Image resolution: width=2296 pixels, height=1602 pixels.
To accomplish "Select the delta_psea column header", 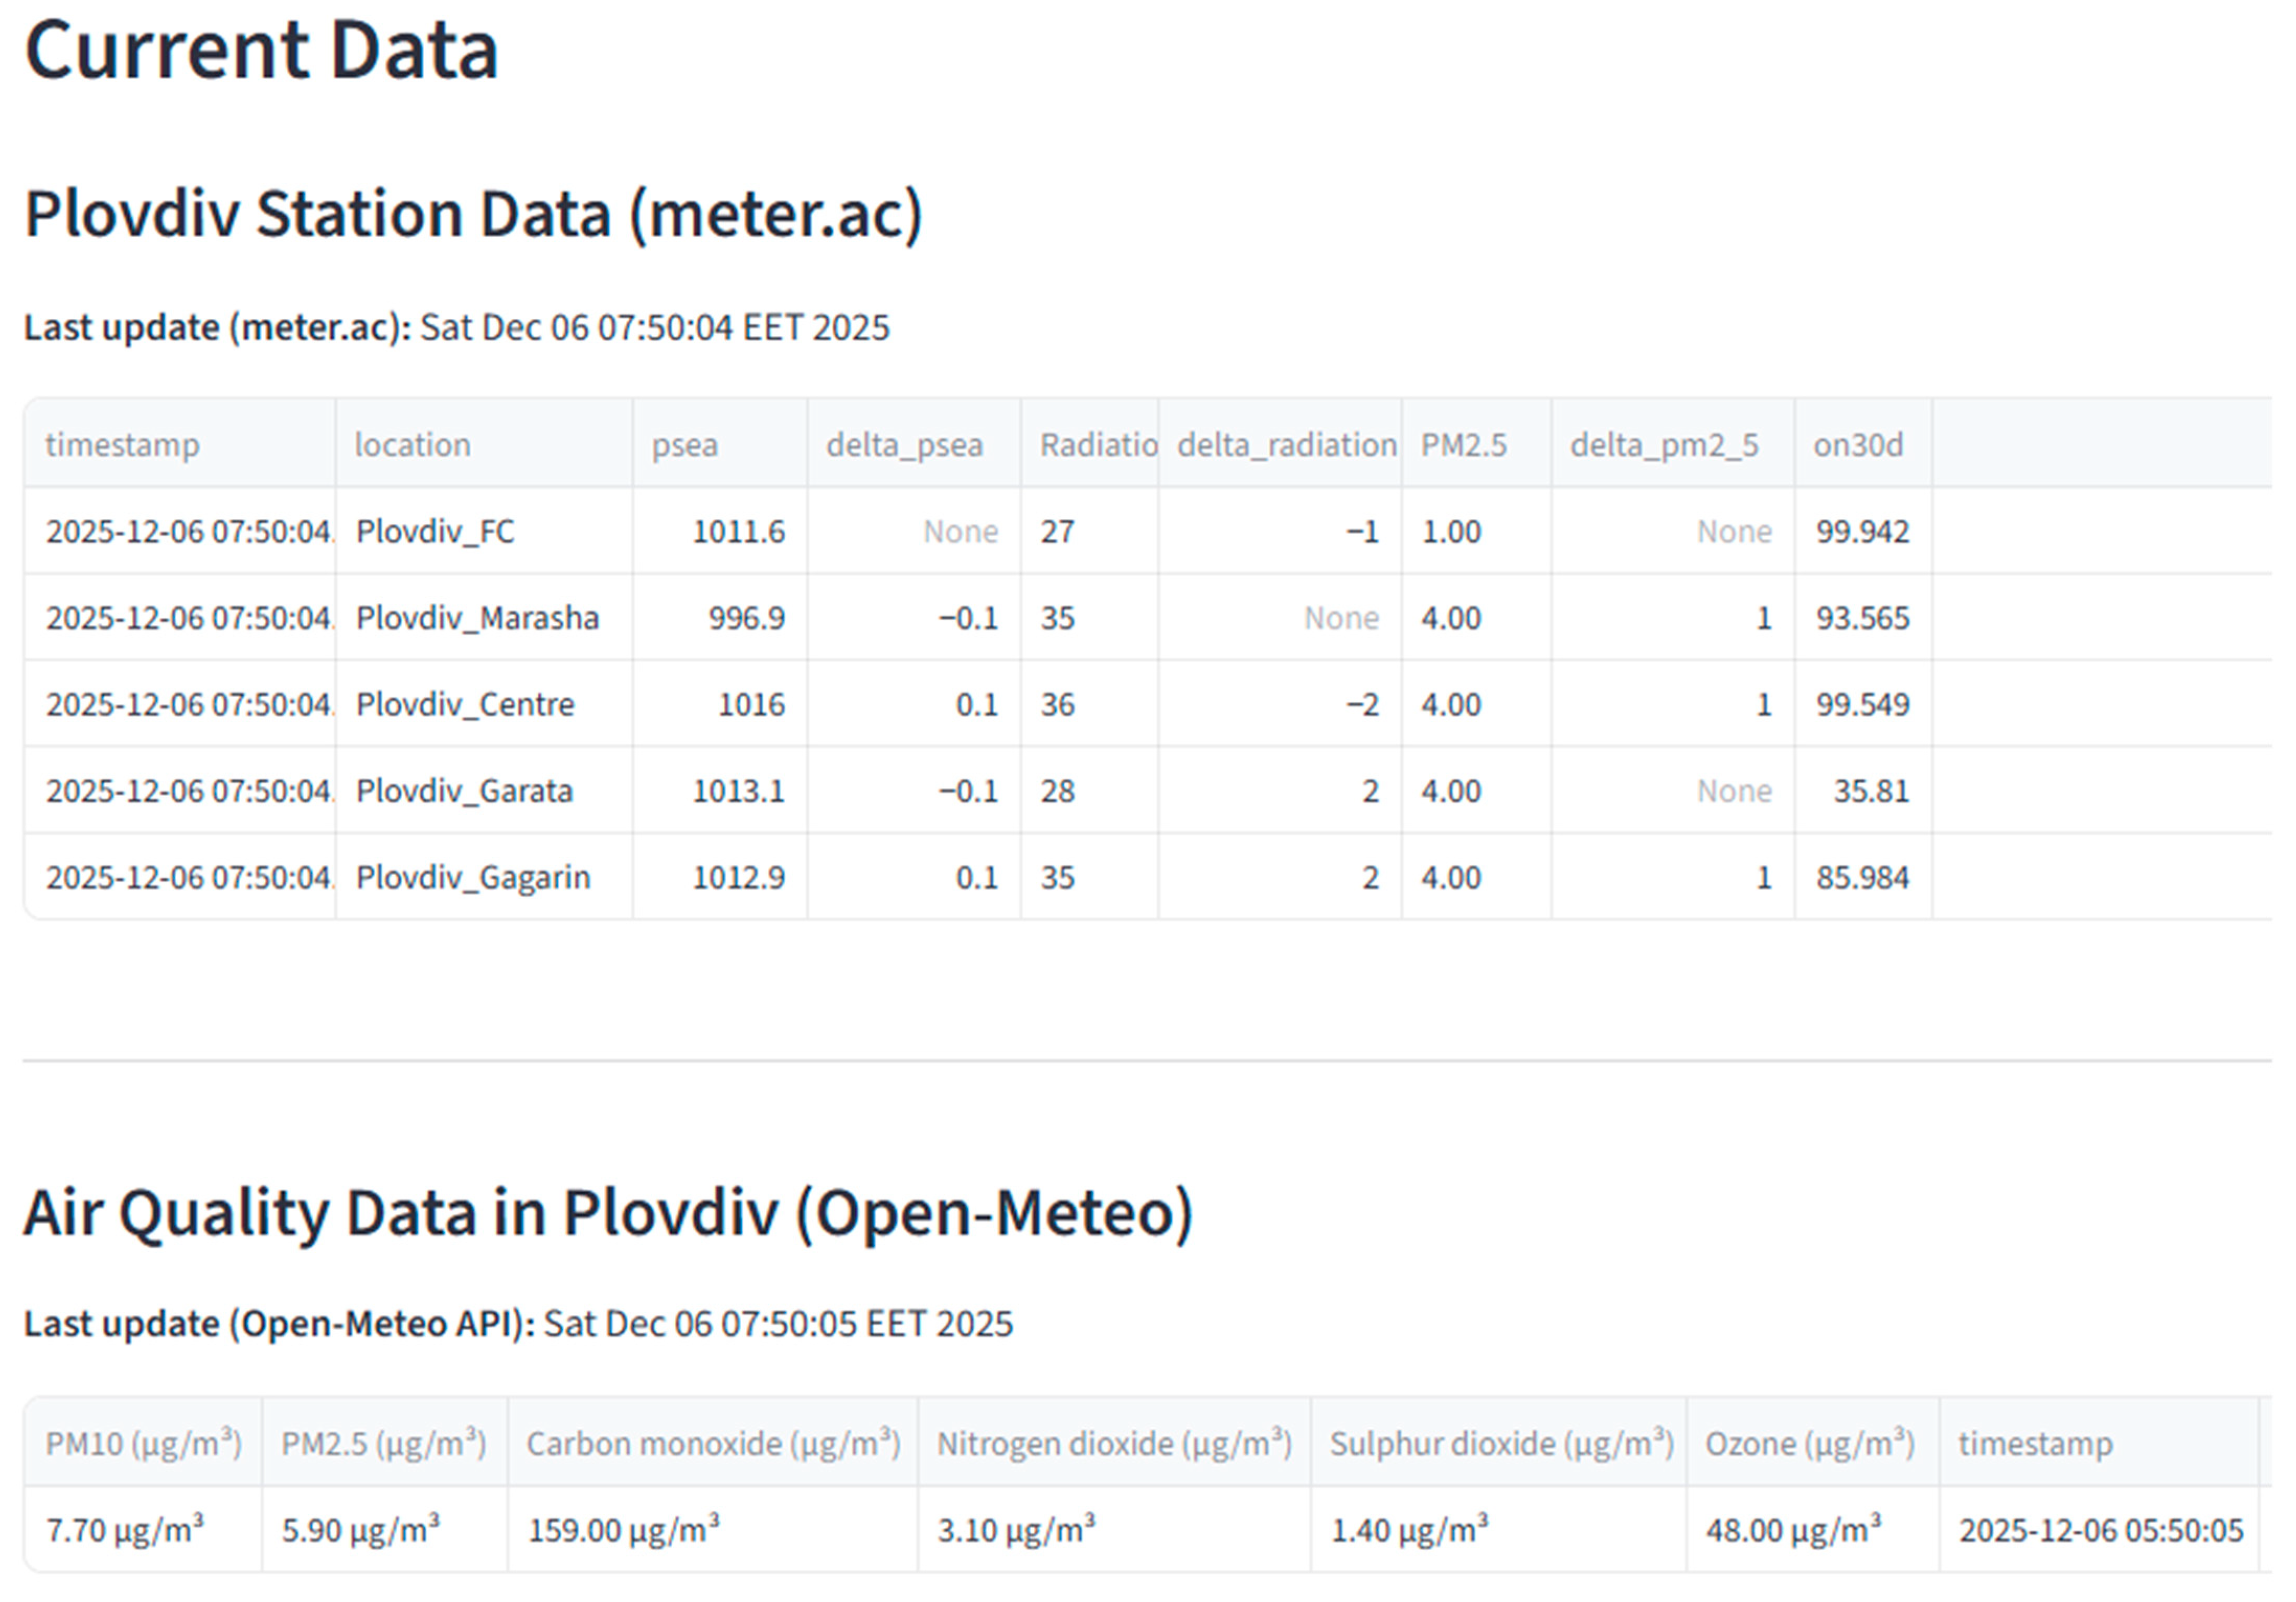I will tap(904, 444).
